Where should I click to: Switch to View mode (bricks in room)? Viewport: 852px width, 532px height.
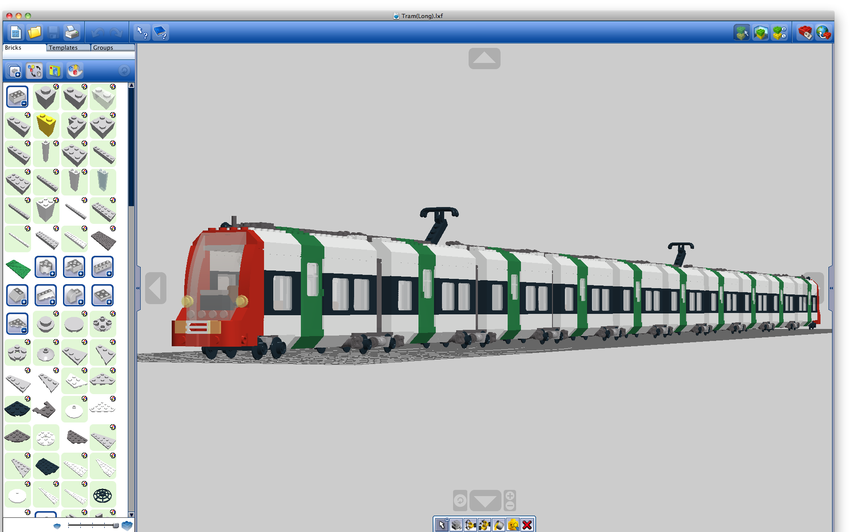[761, 33]
